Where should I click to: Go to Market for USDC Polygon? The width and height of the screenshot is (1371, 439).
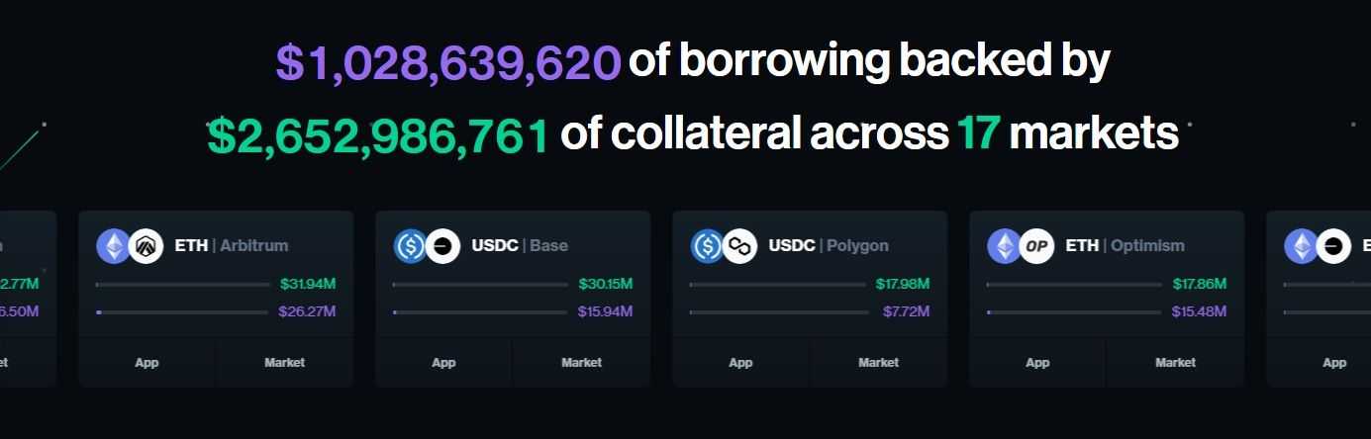878,362
